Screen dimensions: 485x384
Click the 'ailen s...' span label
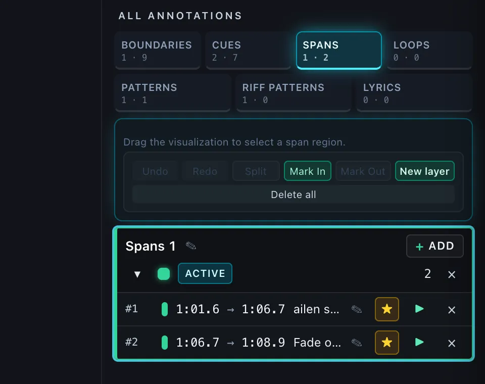(316, 309)
